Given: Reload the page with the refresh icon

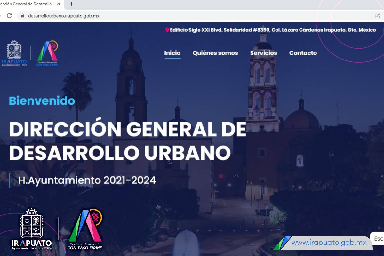Looking at the screenshot, I should pos(9,15).
